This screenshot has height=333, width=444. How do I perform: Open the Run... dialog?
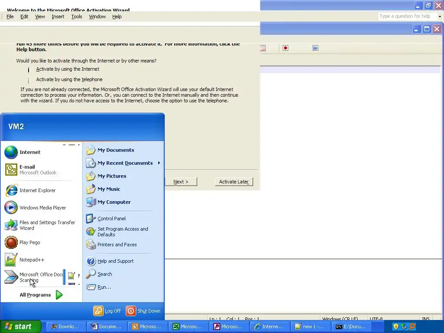99,287
